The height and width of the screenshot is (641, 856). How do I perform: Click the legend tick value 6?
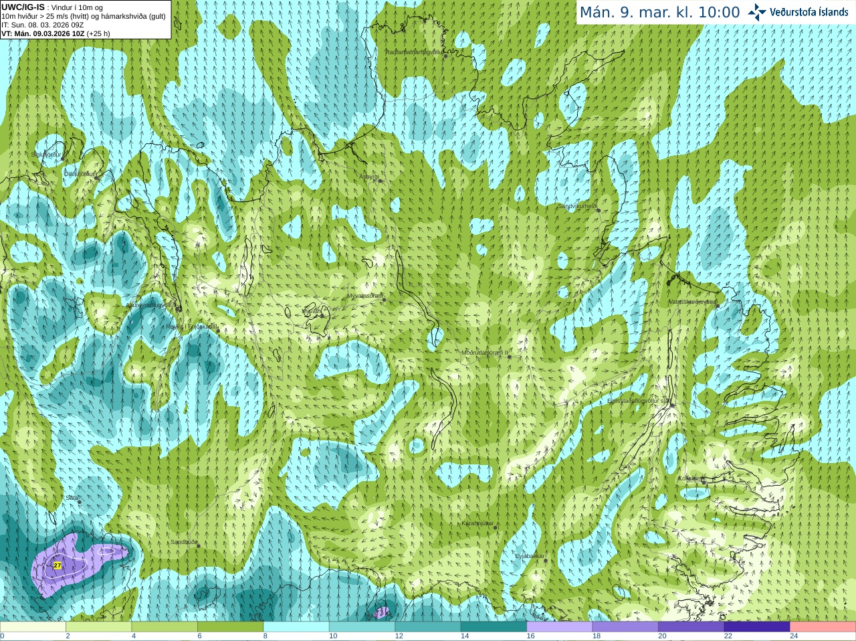200,636
